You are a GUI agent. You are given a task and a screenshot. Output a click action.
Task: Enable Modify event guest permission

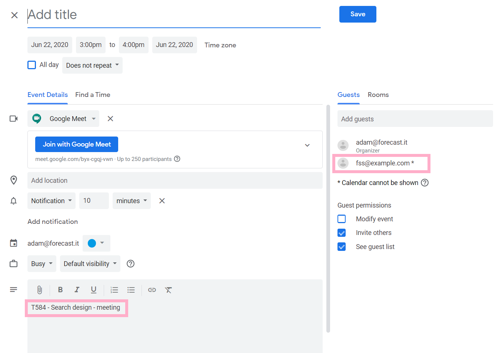[342, 219]
